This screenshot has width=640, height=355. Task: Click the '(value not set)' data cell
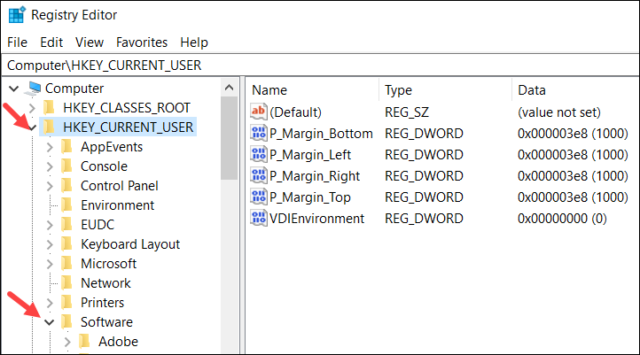559,112
